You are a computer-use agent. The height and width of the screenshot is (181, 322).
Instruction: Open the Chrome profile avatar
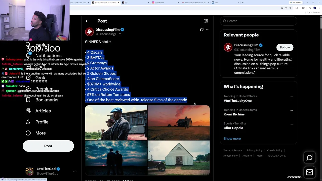pyautogui.click(x=315, y=8)
